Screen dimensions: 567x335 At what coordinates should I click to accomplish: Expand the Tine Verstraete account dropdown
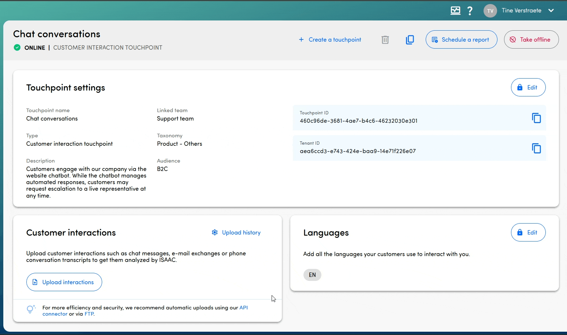551,11
